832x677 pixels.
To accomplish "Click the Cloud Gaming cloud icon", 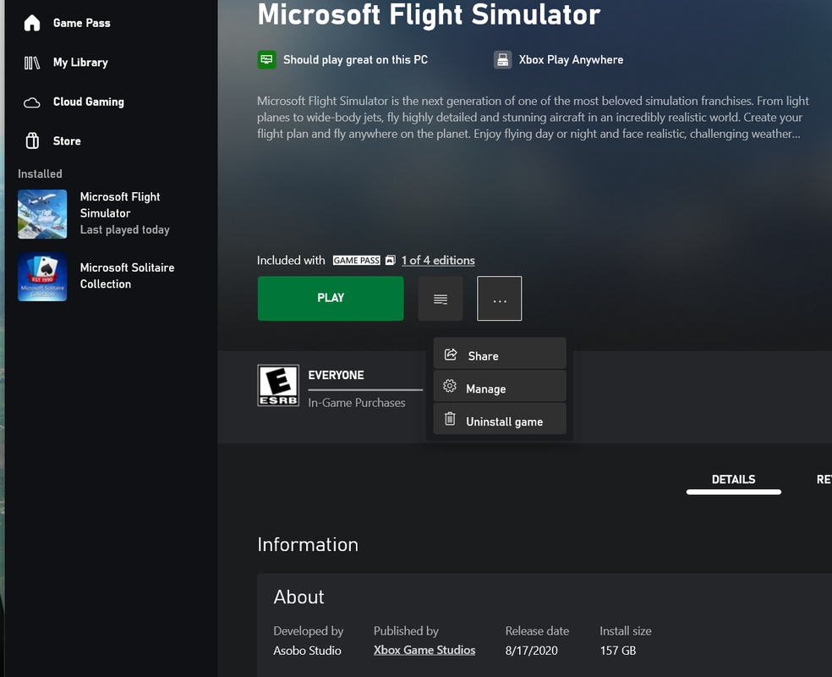I will click(32, 102).
